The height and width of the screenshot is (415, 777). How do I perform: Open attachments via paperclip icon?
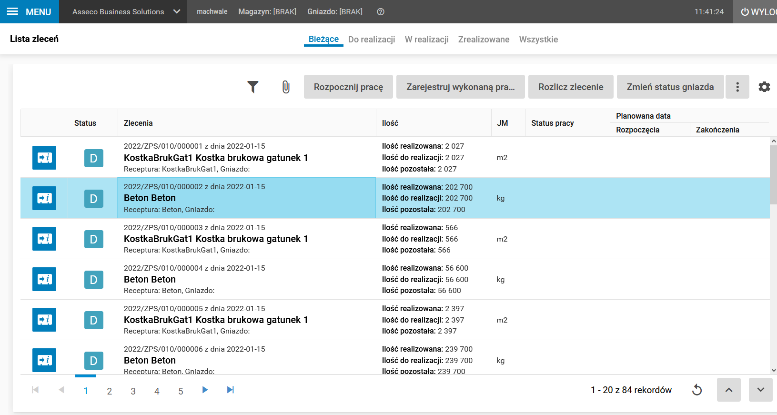pos(286,87)
